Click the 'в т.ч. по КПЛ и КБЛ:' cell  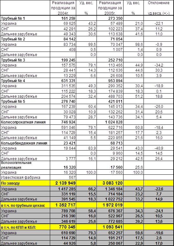pos(25,227)
